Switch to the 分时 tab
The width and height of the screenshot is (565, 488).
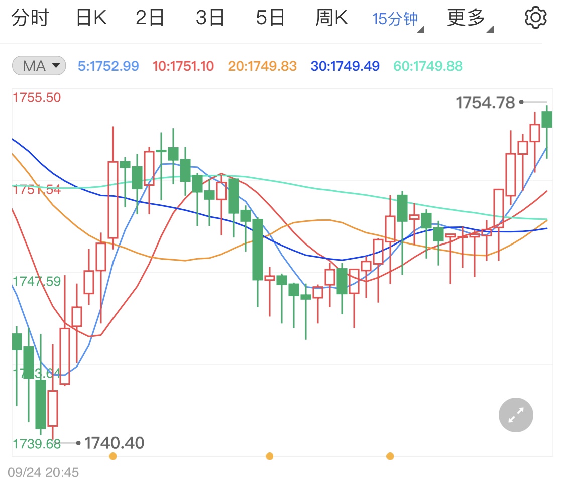[x=30, y=18]
